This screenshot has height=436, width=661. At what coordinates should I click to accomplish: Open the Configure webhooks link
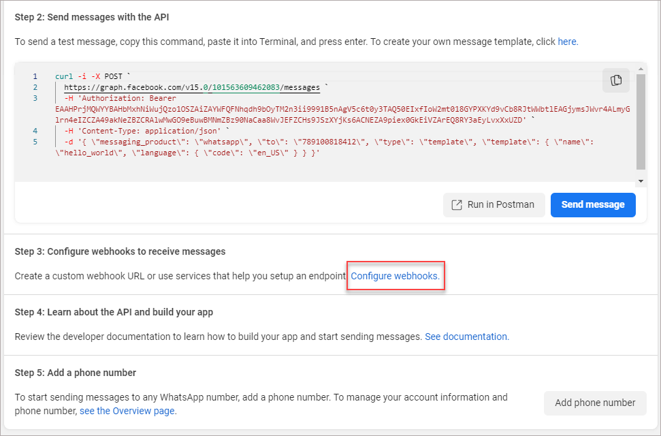[395, 276]
